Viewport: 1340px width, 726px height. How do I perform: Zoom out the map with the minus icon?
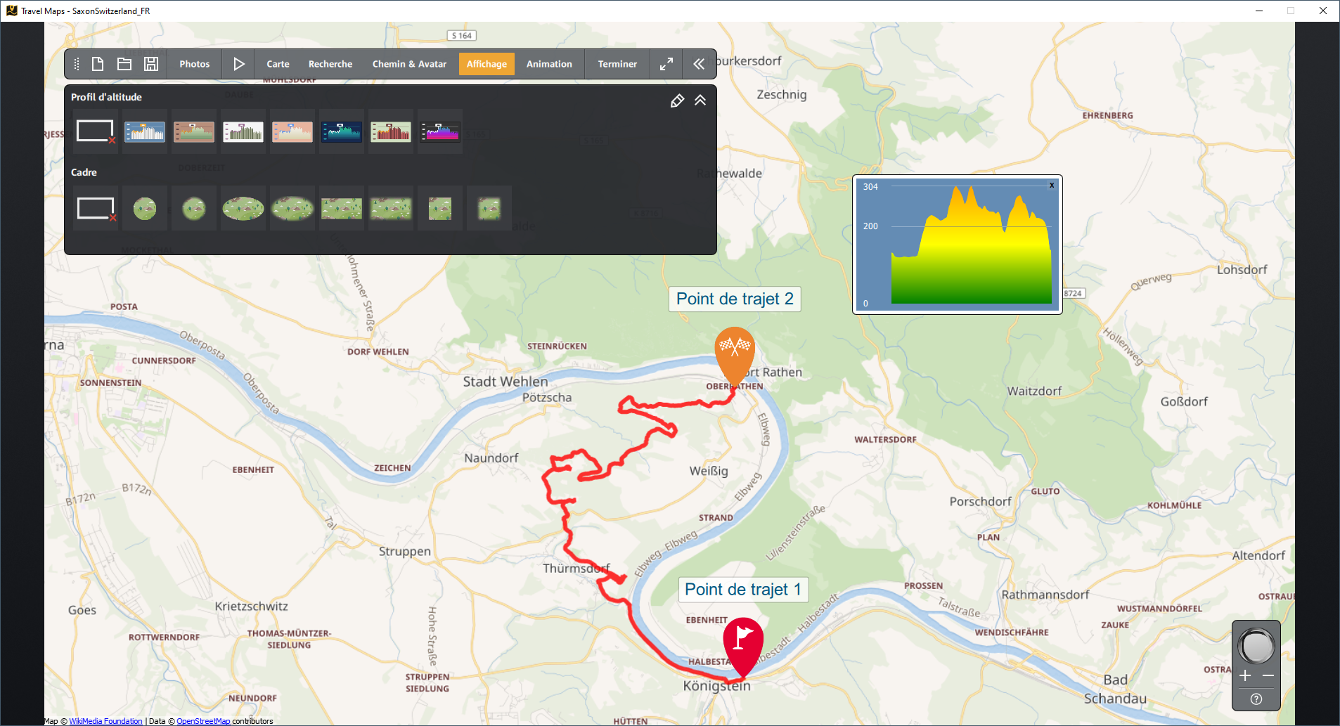(1268, 675)
